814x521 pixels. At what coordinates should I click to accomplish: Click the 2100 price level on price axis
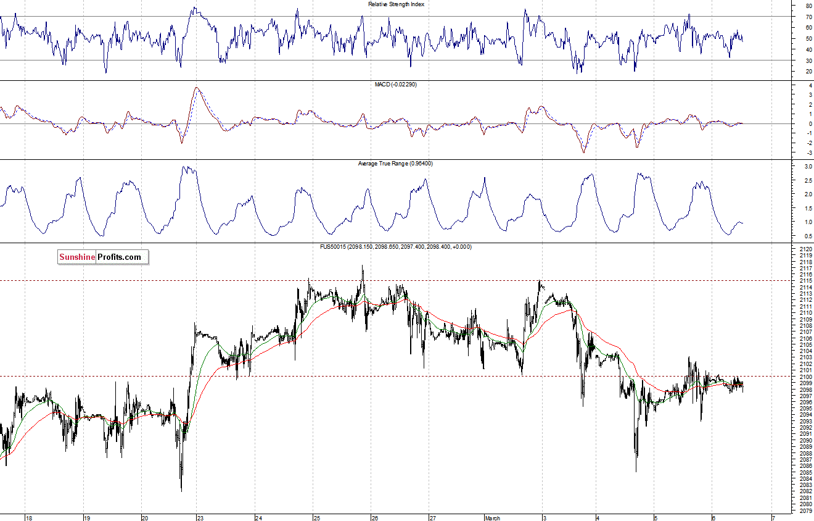tap(805, 377)
